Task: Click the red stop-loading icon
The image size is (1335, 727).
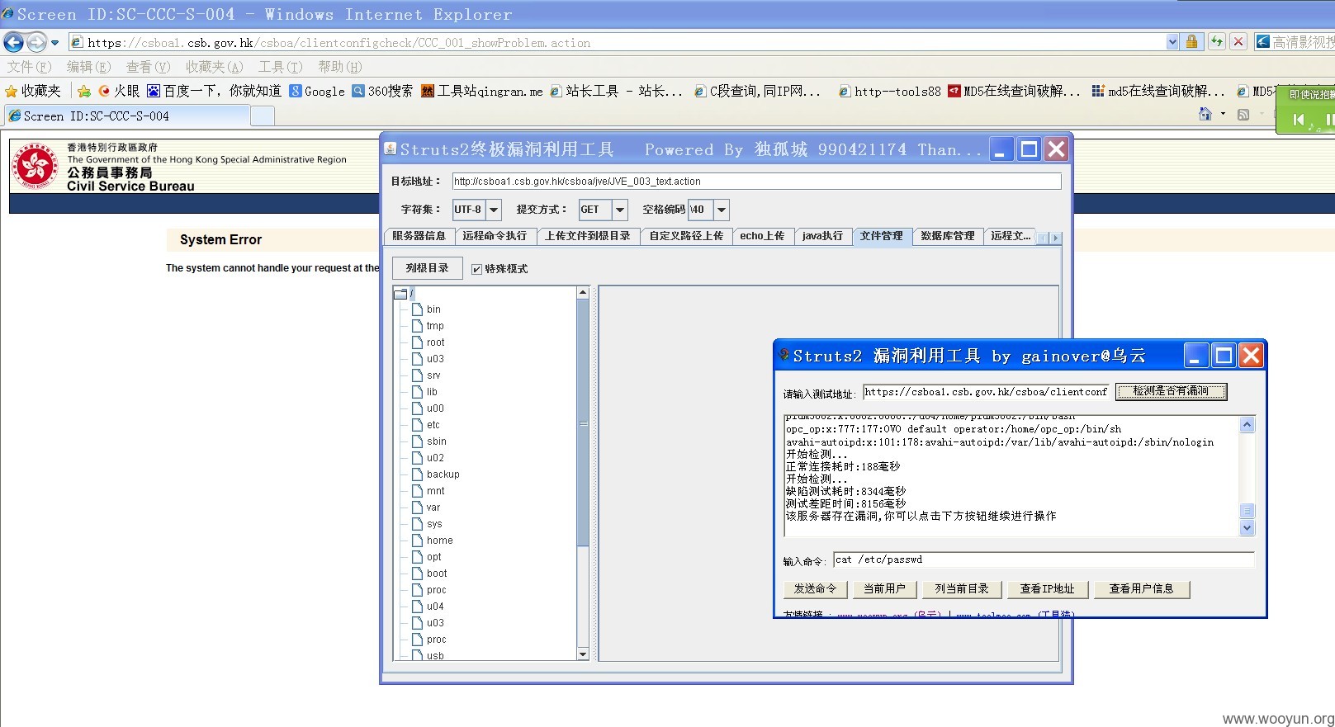Action: point(1238,41)
